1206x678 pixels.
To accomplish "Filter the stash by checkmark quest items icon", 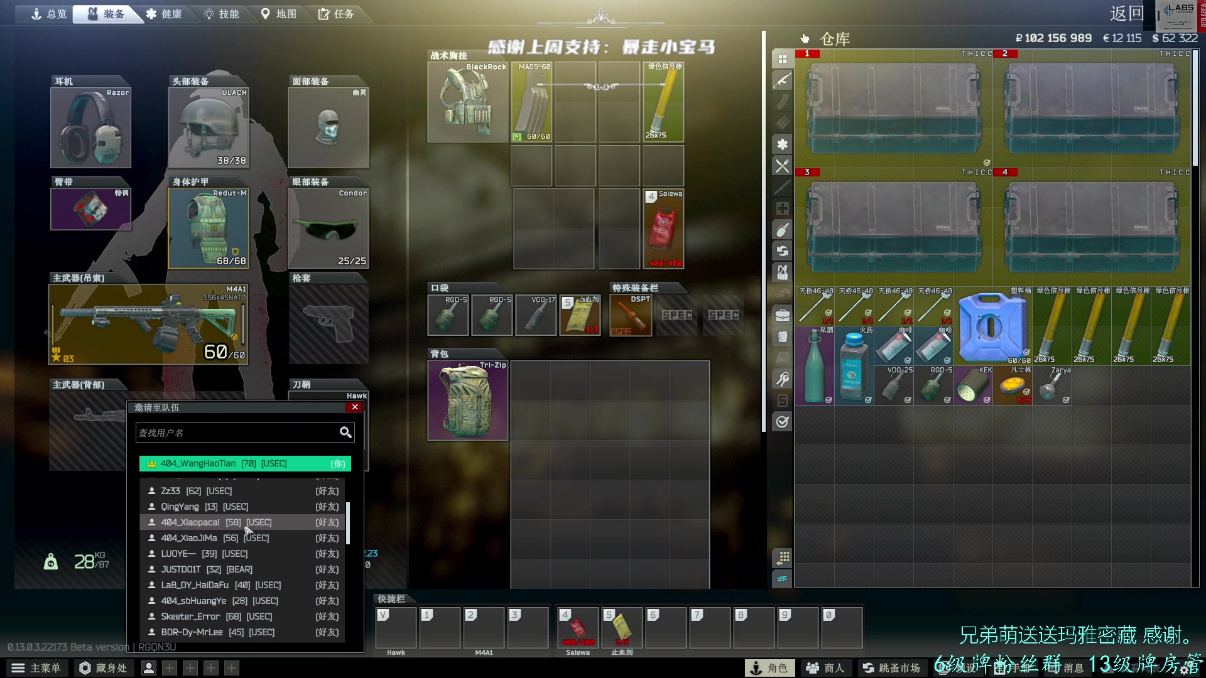I will (x=782, y=422).
